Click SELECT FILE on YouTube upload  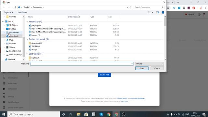click(104, 75)
